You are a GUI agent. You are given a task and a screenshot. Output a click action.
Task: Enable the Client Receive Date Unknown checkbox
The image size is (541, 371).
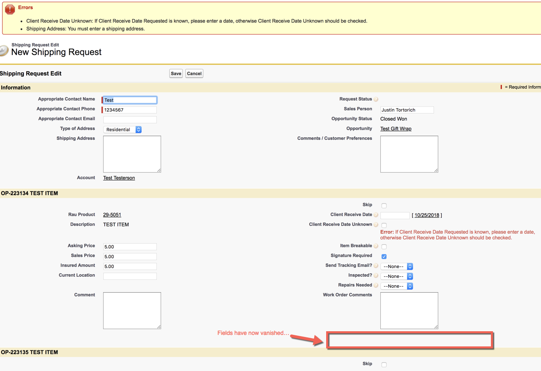384,225
